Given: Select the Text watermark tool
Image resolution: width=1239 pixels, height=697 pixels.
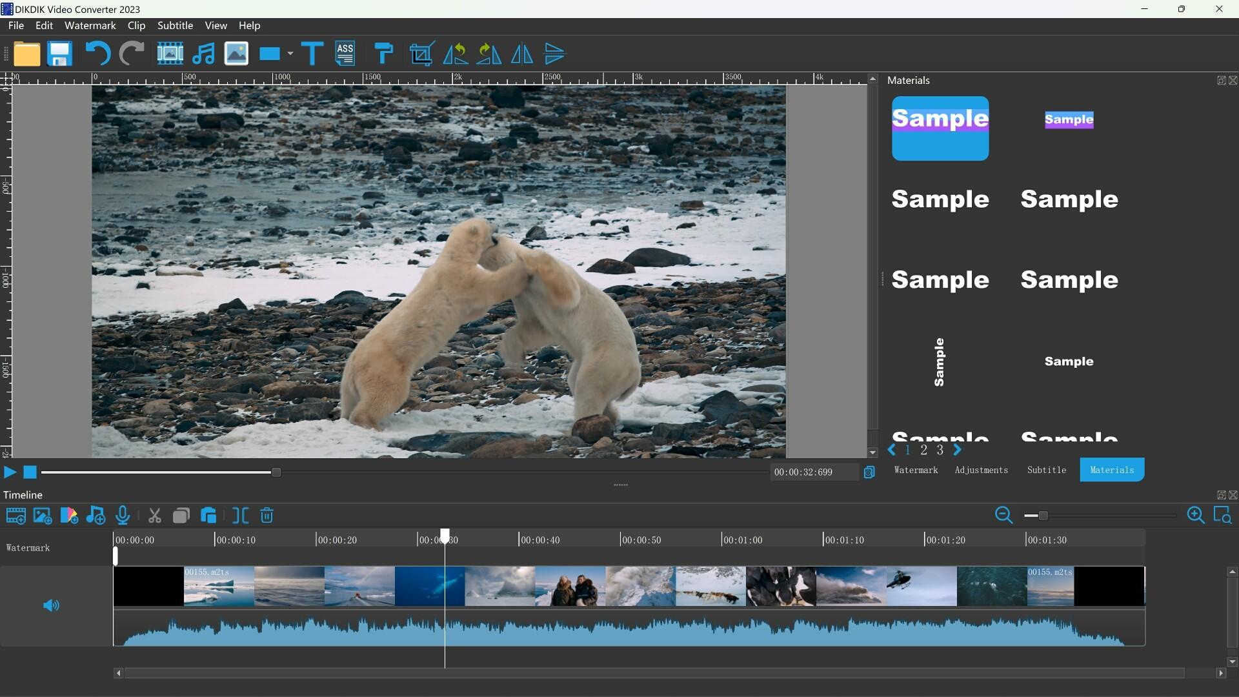Looking at the screenshot, I should [x=312, y=54].
